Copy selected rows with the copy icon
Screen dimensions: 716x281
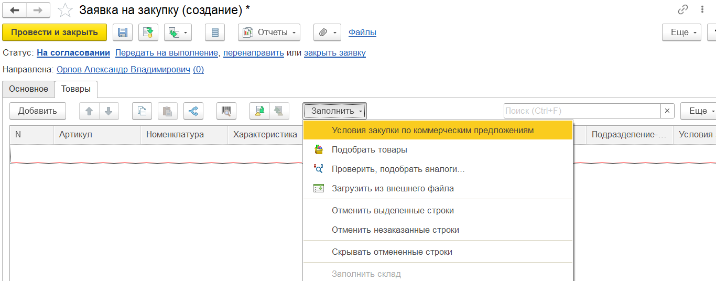142,111
